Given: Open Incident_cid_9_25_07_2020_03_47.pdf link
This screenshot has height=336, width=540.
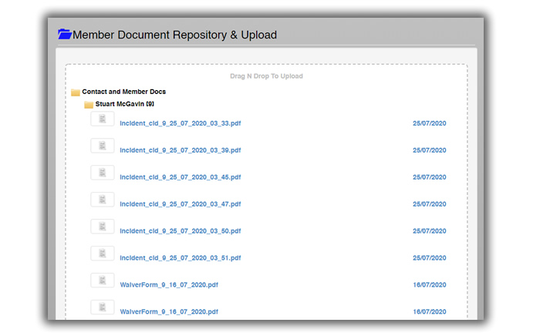Looking at the screenshot, I should (180, 204).
